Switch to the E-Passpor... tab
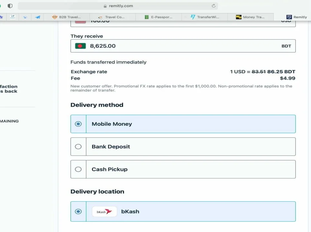 pyautogui.click(x=158, y=17)
